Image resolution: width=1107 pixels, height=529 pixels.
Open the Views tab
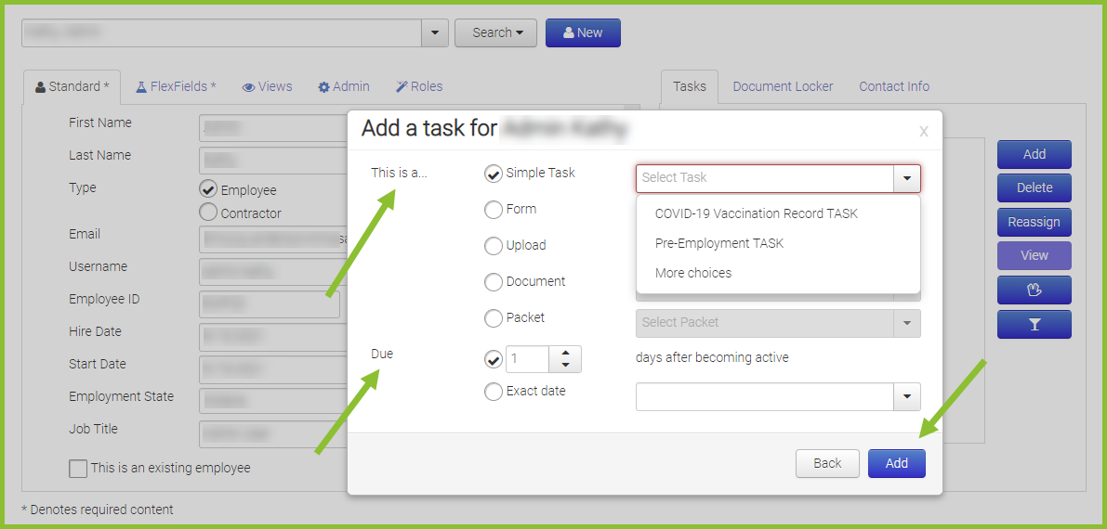267,86
